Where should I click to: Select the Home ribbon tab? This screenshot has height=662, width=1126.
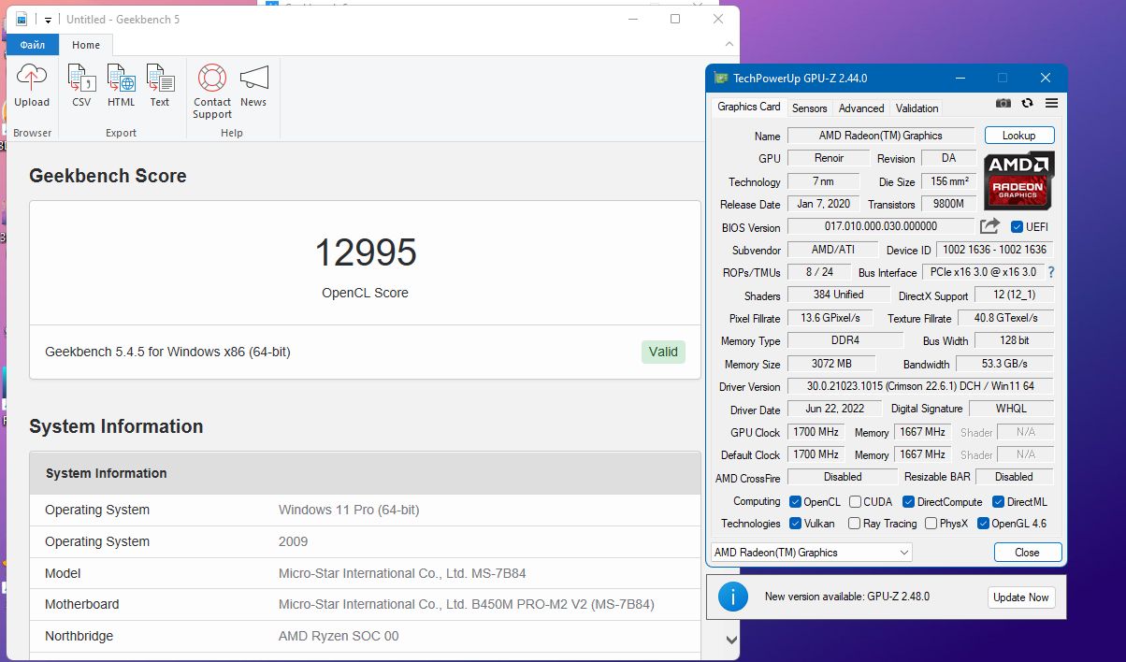pos(86,45)
